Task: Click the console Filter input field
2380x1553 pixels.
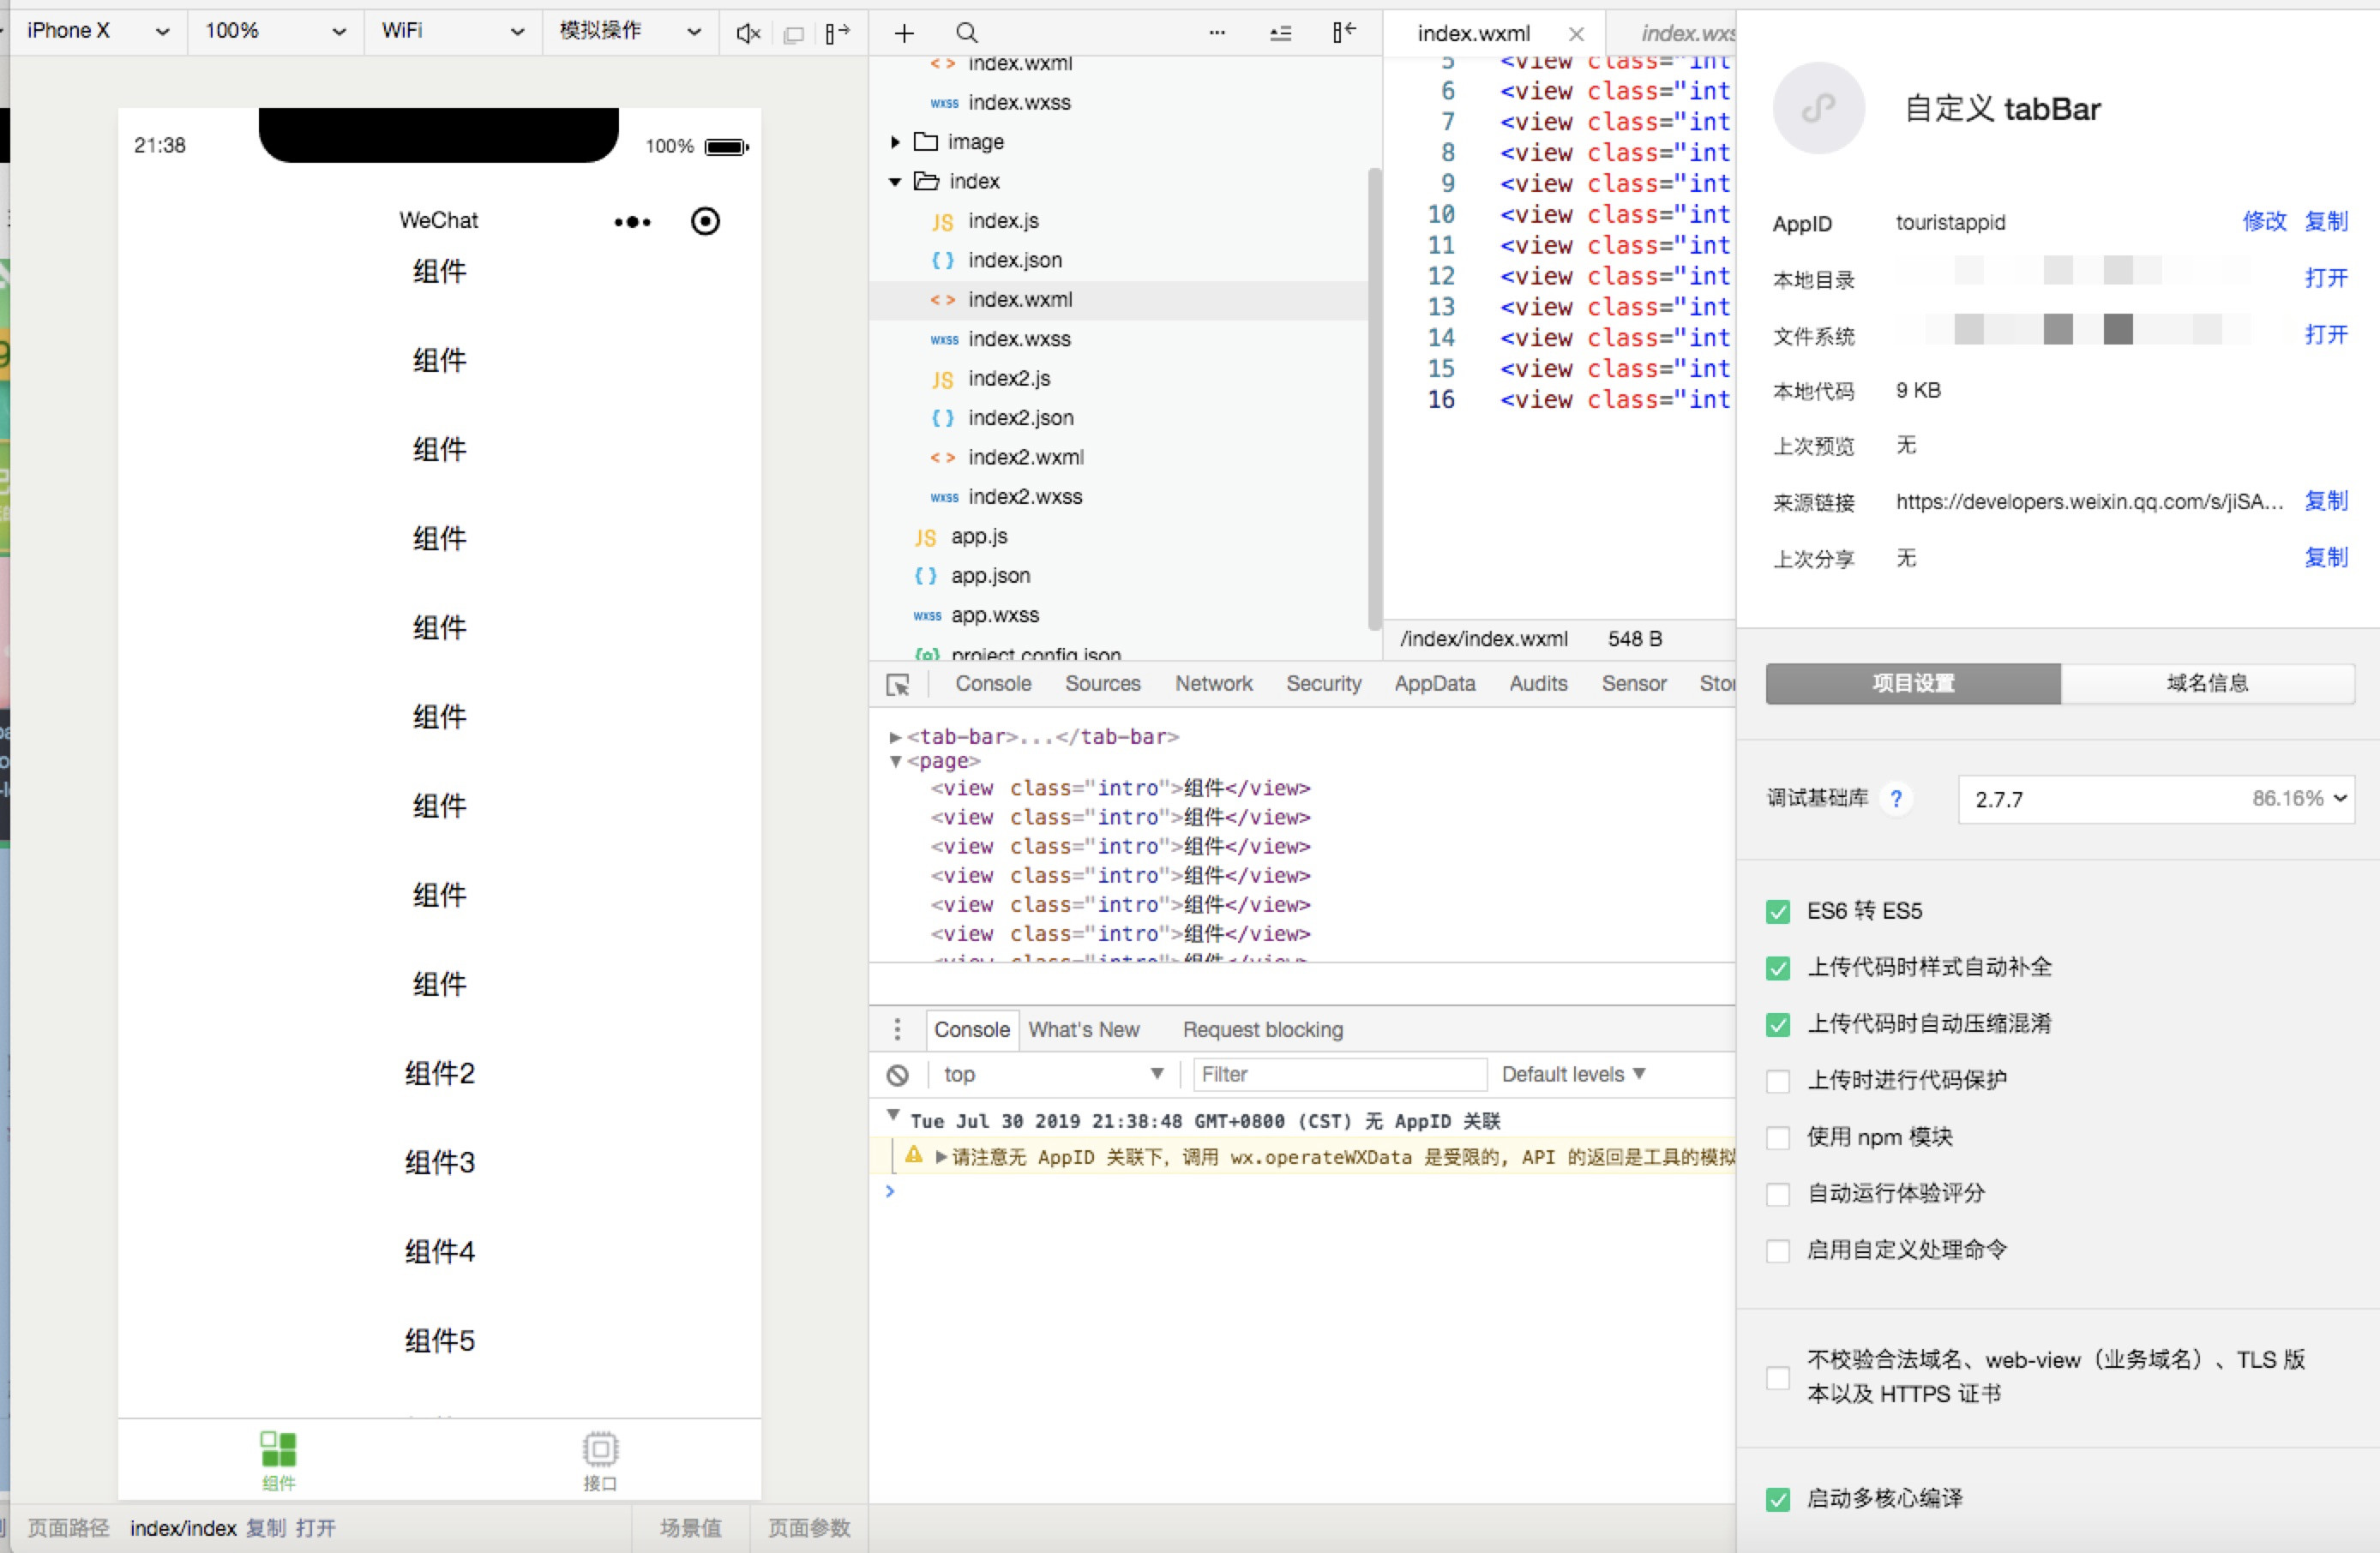Action: [x=1338, y=1074]
